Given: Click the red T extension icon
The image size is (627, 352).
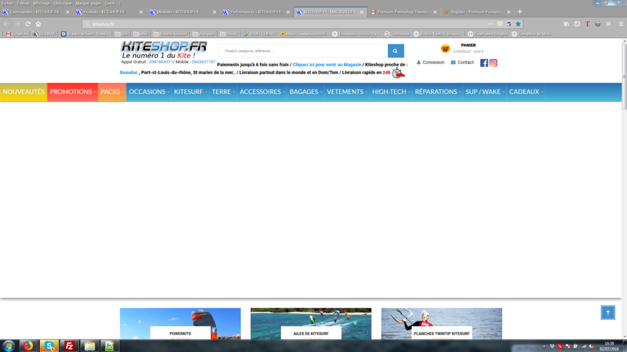Looking at the screenshot, I should pyautogui.click(x=587, y=24).
